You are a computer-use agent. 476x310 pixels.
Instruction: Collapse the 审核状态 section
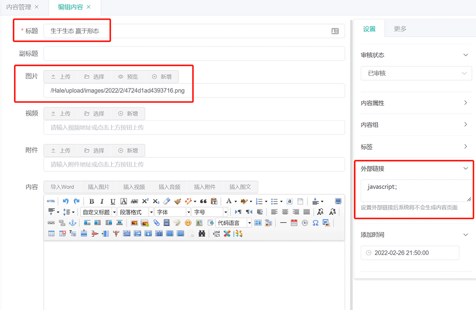click(416, 55)
